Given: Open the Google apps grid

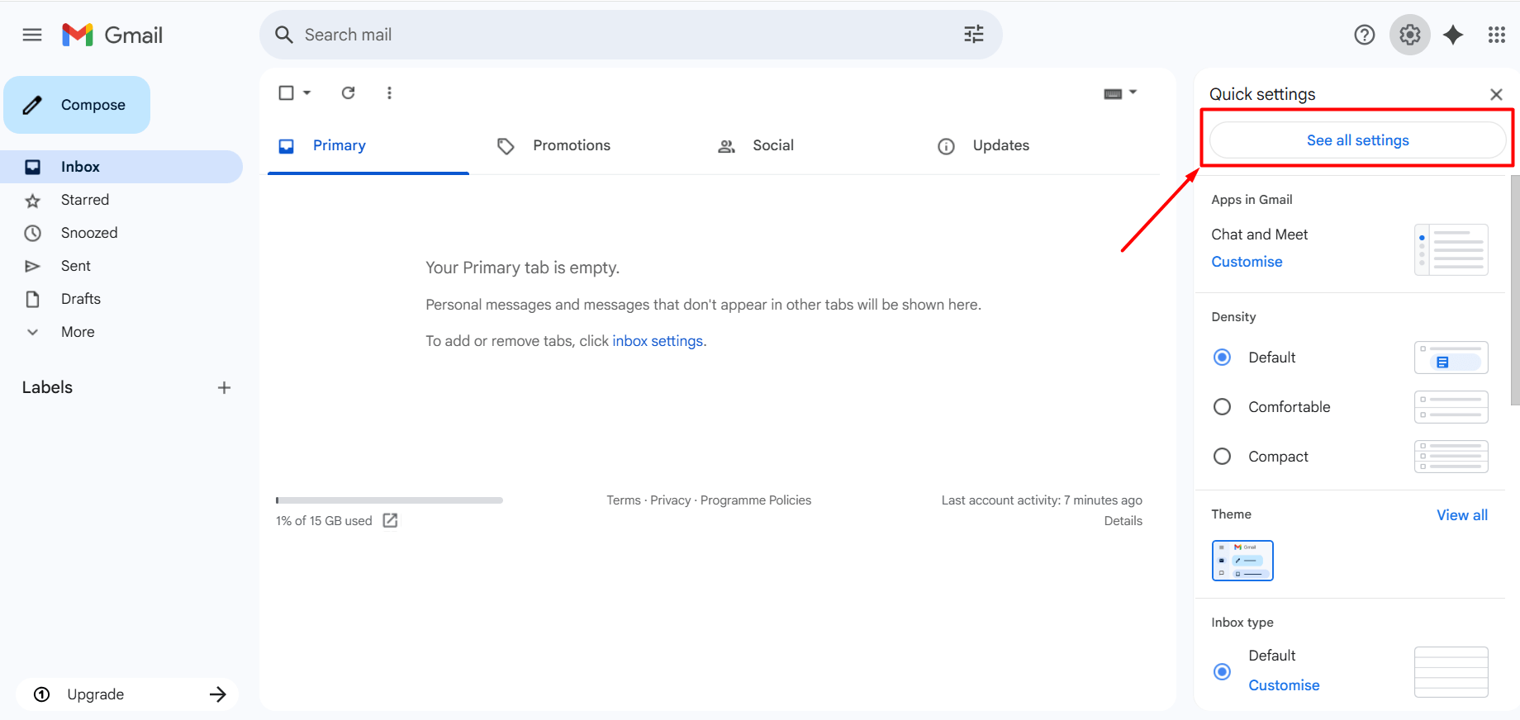Looking at the screenshot, I should click(1497, 35).
